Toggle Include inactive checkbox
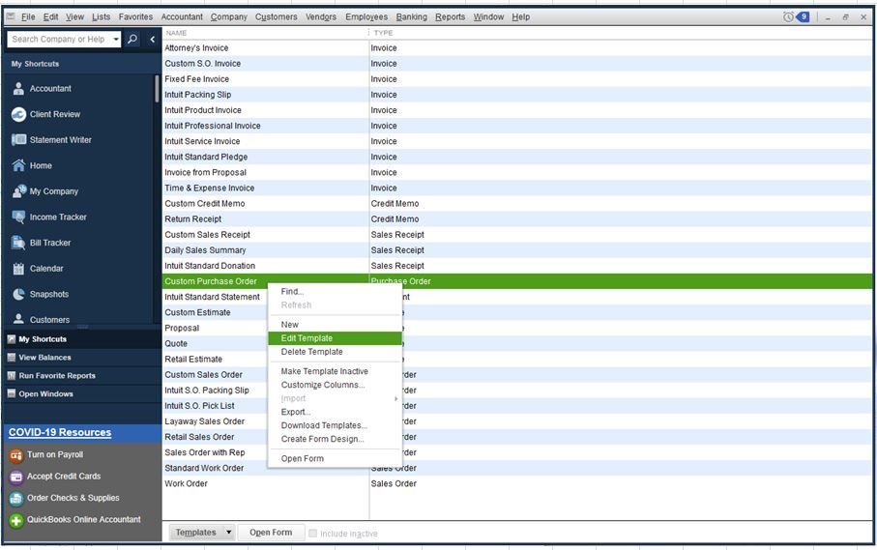 pyautogui.click(x=312, y=534)
